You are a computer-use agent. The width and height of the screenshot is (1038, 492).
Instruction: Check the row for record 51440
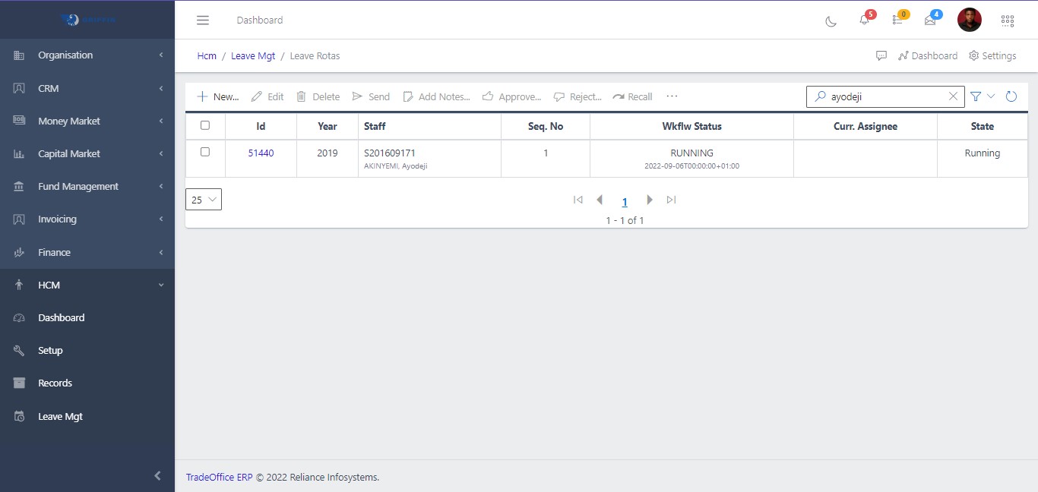[205, 152]
